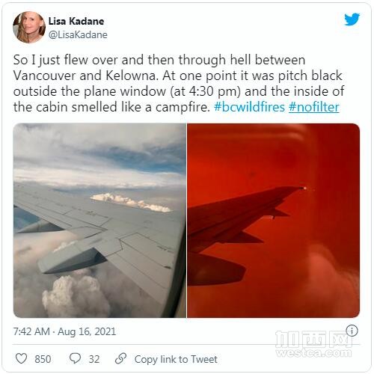Image resolution: width=374 pixels, height=374 pixels.
Task: Like the tweet with heart icon
Action: 21,359
